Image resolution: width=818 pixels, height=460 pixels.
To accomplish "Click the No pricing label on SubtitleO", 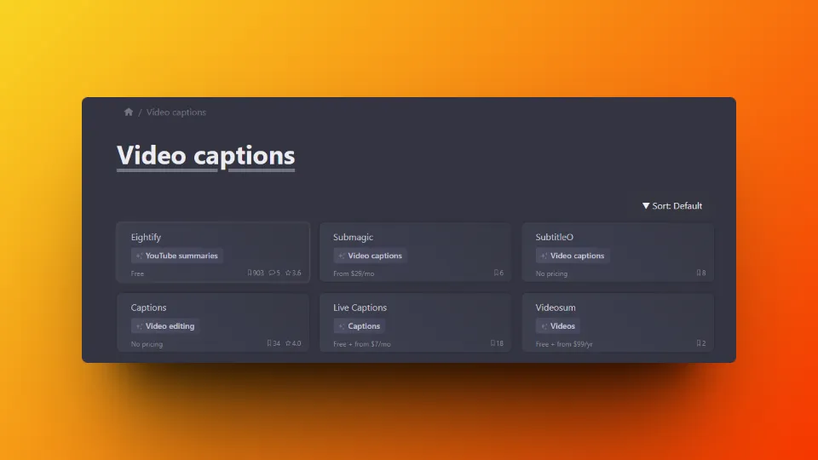I will [x=551, y=273].
